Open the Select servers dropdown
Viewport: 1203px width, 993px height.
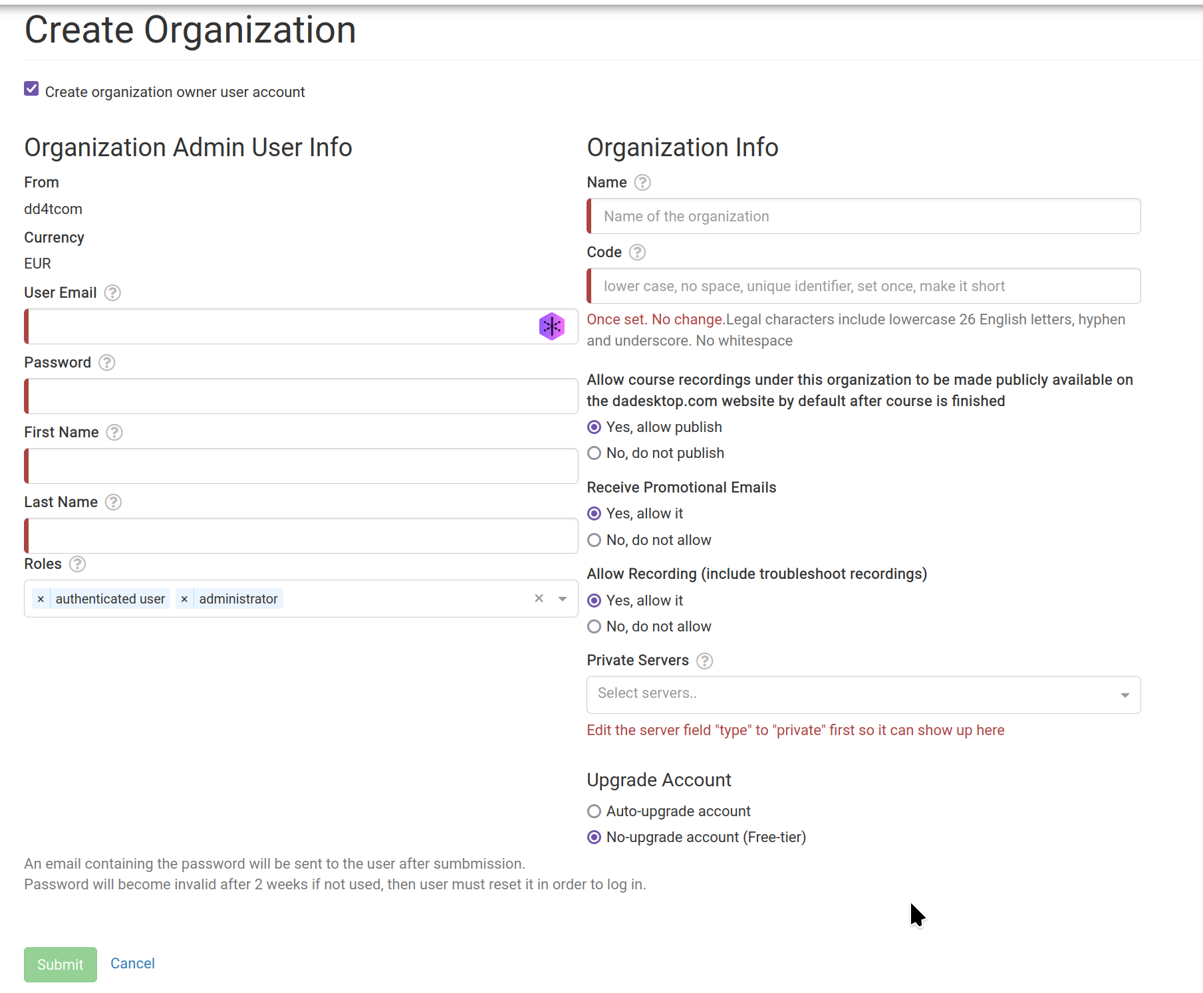(863, 694)
